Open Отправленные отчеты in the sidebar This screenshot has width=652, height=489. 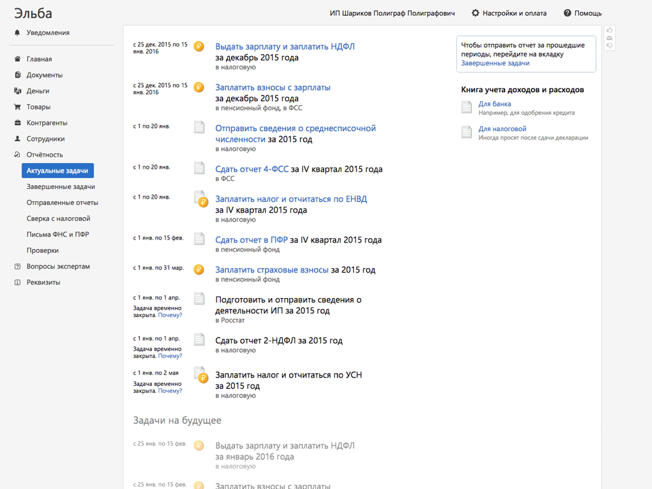point(62,202)
